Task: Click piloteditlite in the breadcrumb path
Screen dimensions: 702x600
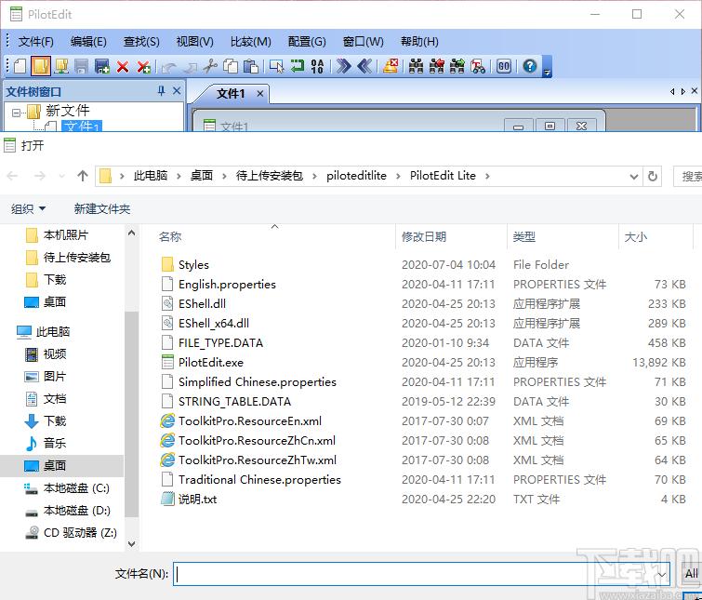Action: [356, 176]
